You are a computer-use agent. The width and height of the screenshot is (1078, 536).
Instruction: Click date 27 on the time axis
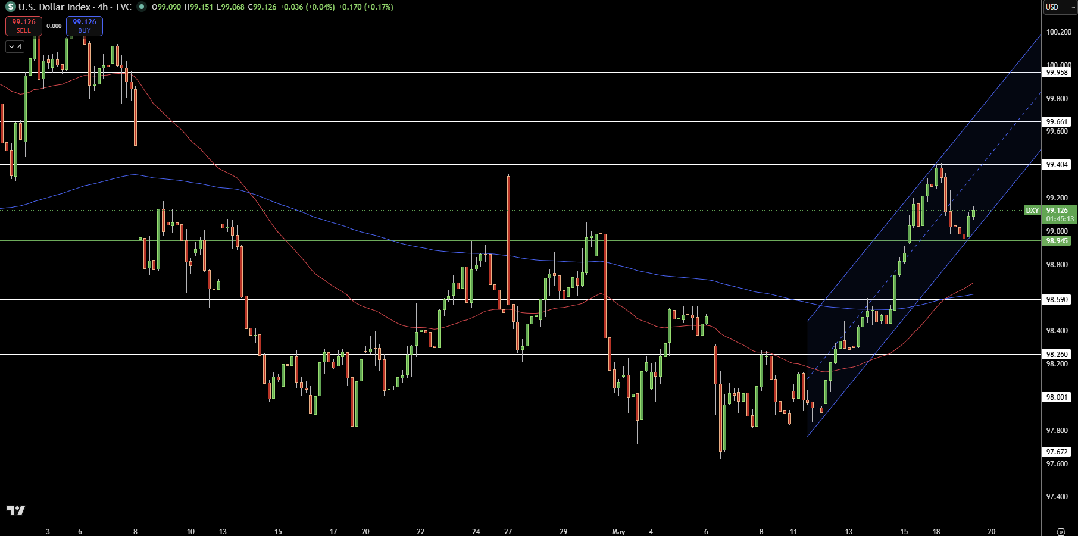508,532
